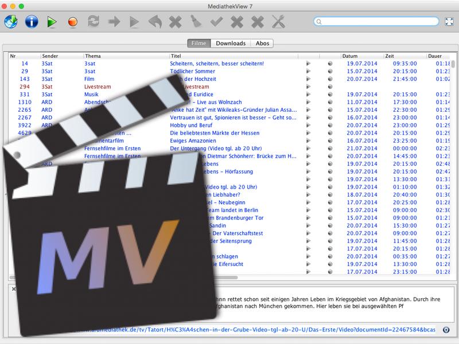The height and width of the screenshot is (344, 459).
Task: Click the gray undo arrow icon
Action: pyautogui.click(x=155, y=22)
